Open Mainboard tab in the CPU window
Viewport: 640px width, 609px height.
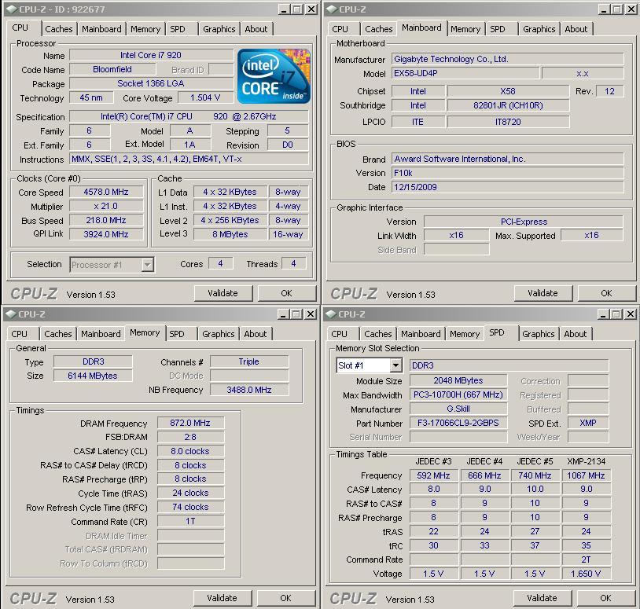[x=101, y=29]
